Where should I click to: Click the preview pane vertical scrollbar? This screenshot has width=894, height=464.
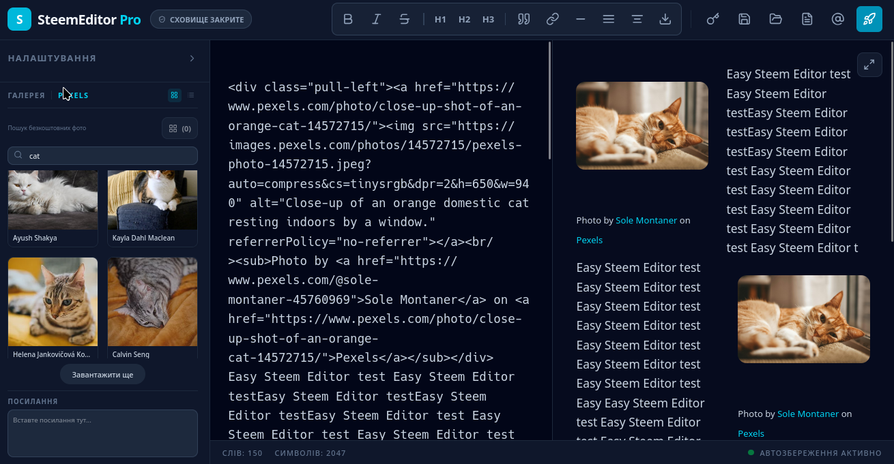(x=891, y=142)
